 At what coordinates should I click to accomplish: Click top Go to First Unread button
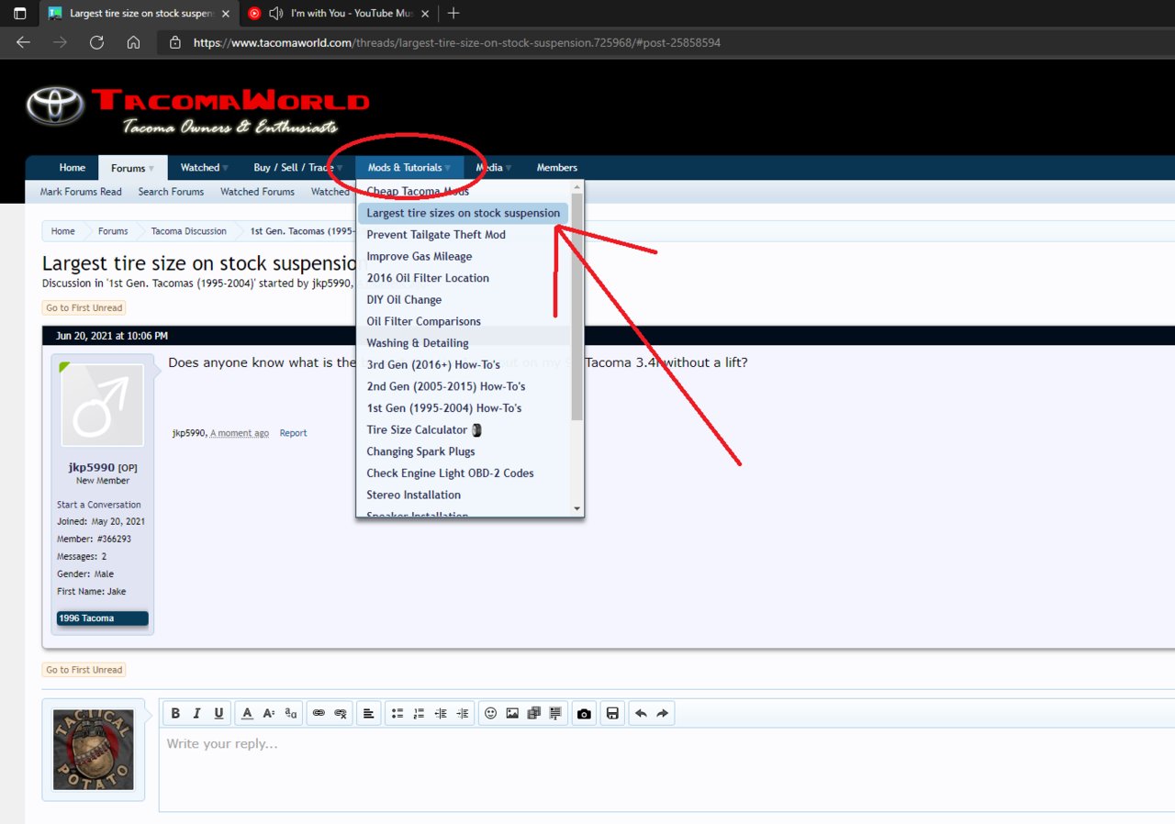pyautogui.click(x=84, y=308)
